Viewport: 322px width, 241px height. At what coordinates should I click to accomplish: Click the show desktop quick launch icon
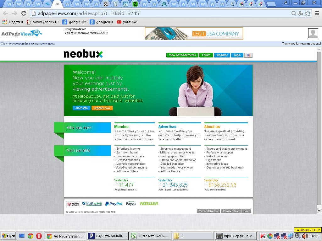22,236
